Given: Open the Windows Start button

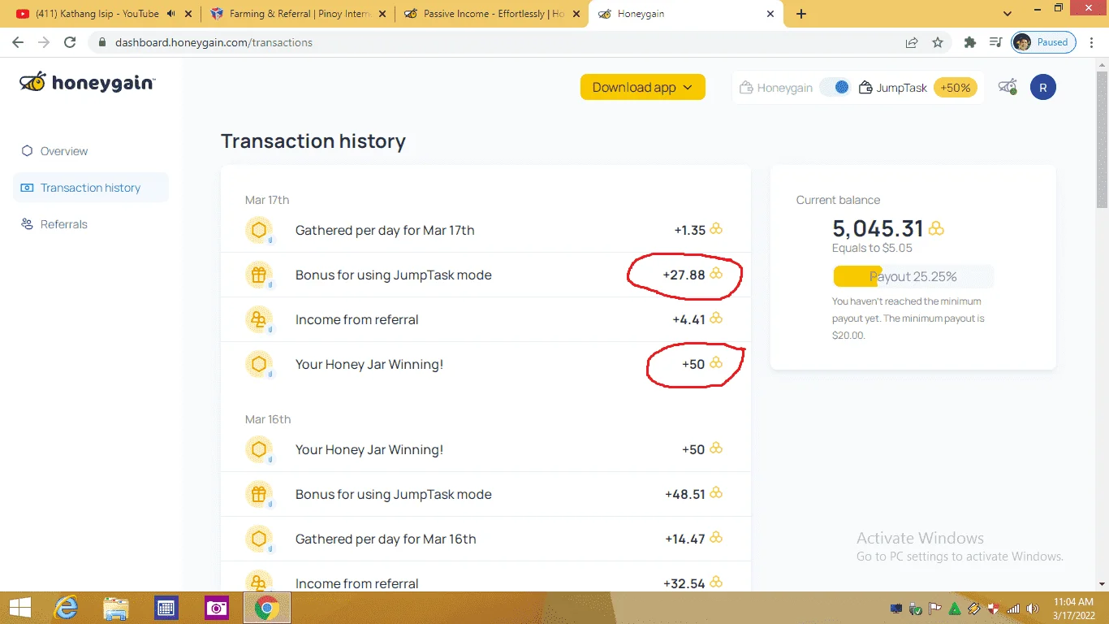Looking at the screenshot, I should tap(20, 608).
